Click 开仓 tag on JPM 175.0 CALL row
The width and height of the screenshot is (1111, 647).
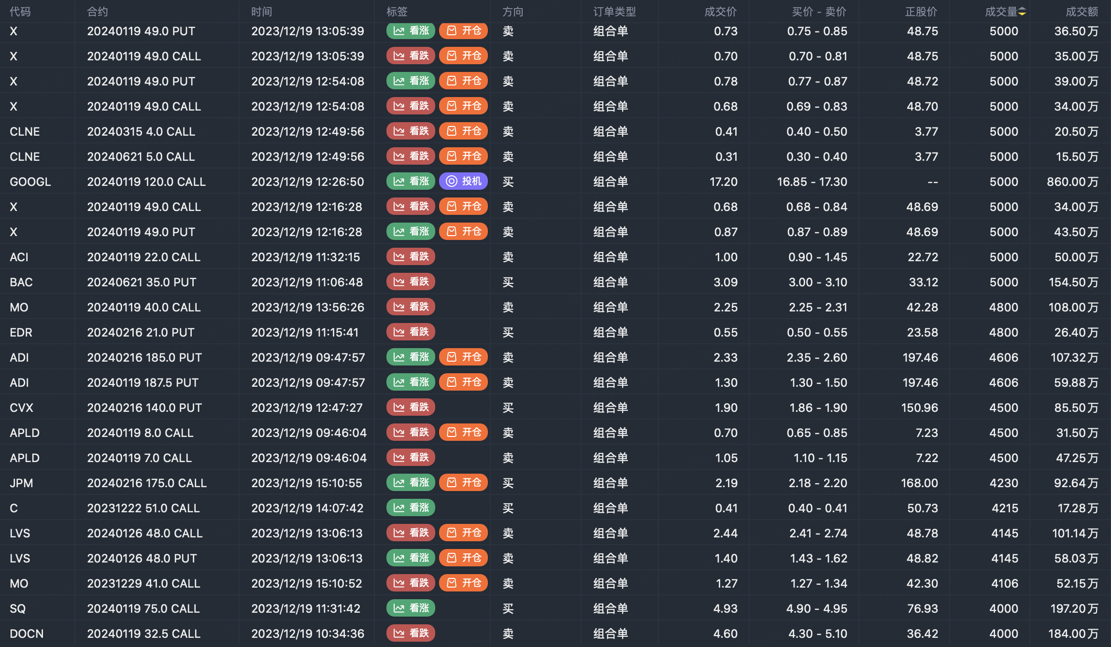(x=463, y=483)
